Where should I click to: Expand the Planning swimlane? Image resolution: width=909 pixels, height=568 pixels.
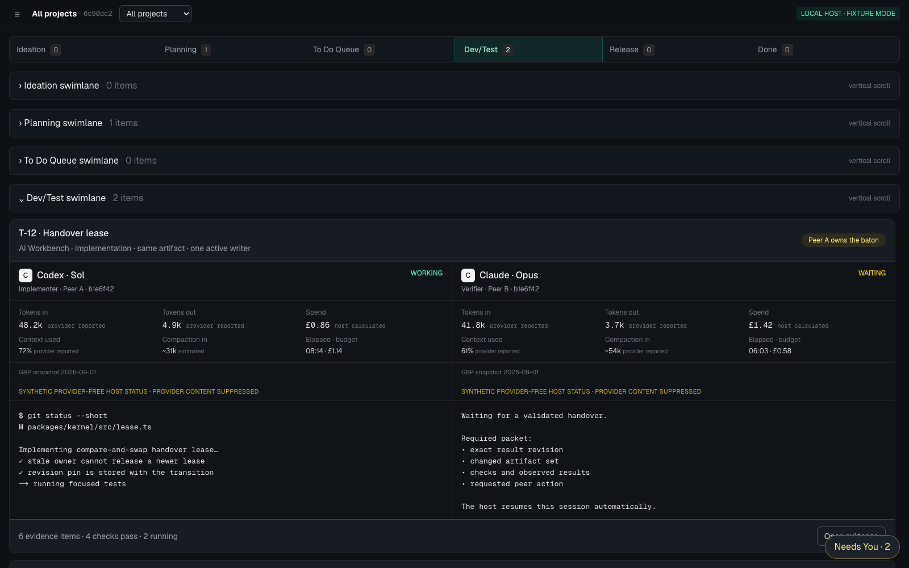click(454, 123)
